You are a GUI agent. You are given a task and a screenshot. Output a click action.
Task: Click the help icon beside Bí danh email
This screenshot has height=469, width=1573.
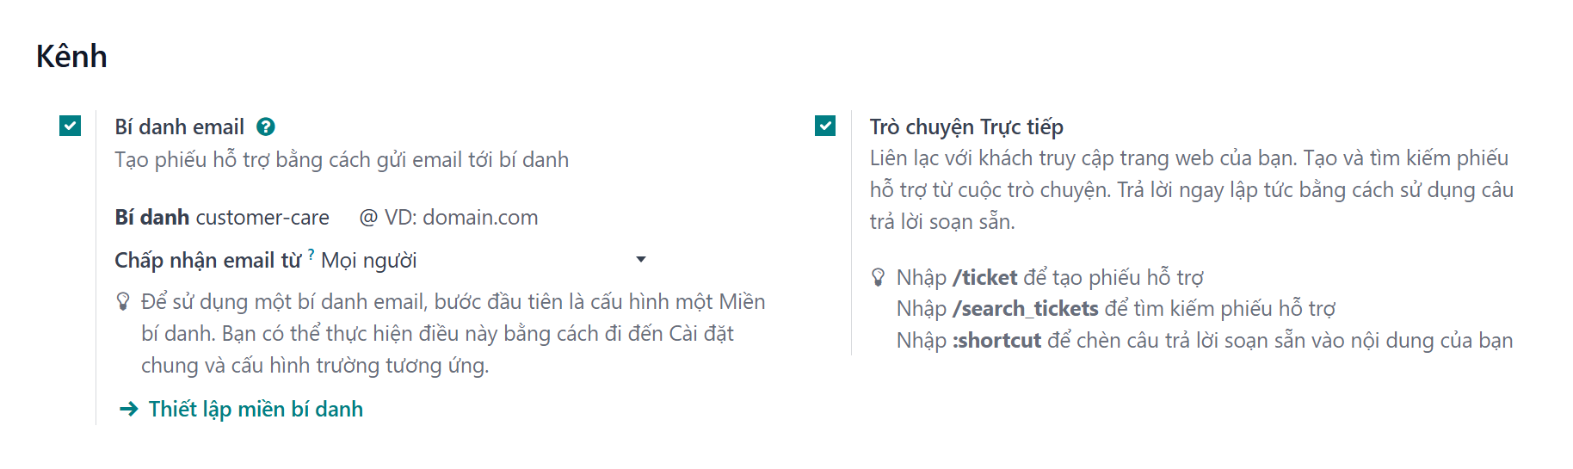pos(266,127)
